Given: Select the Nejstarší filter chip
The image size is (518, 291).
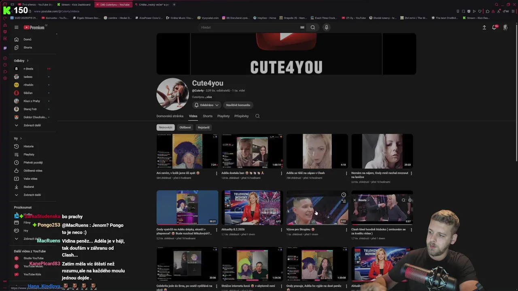Looking at the screenshot, I should 204,127.
